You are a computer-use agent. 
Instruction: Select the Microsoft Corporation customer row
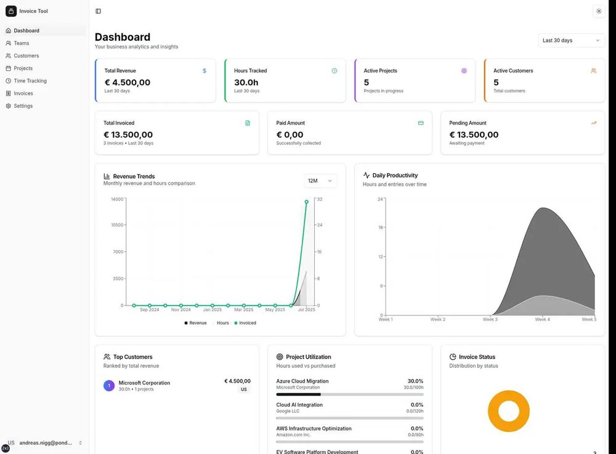tap(177, 386)
